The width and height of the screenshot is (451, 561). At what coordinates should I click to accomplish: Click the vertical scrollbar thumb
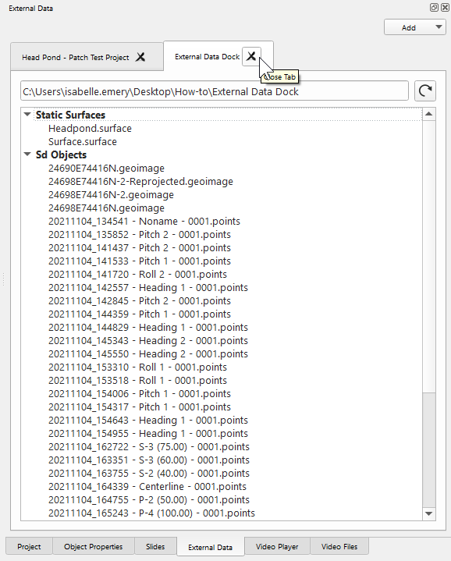(429, 257)
